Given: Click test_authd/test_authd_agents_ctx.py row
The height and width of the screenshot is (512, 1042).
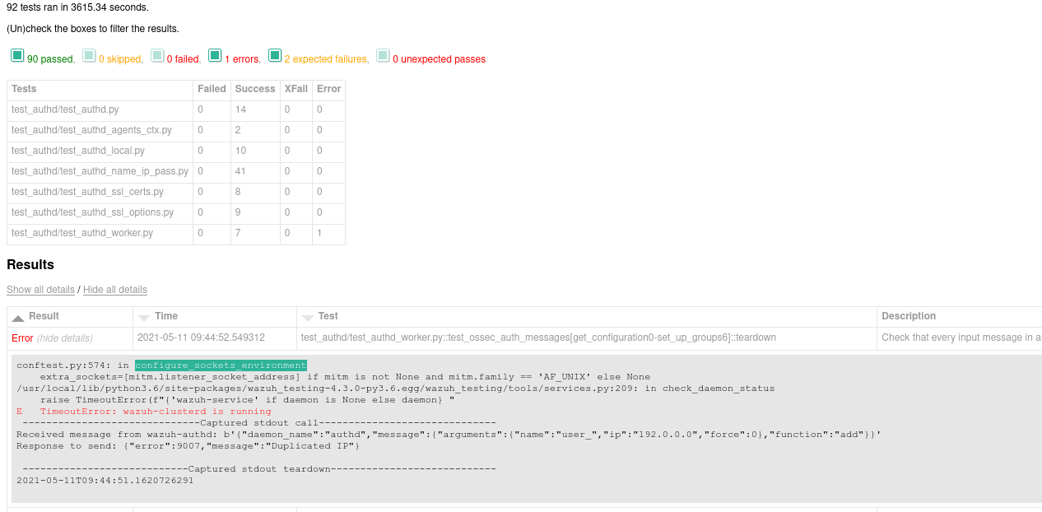Looking at the screenshot, I should pos(91,130).
